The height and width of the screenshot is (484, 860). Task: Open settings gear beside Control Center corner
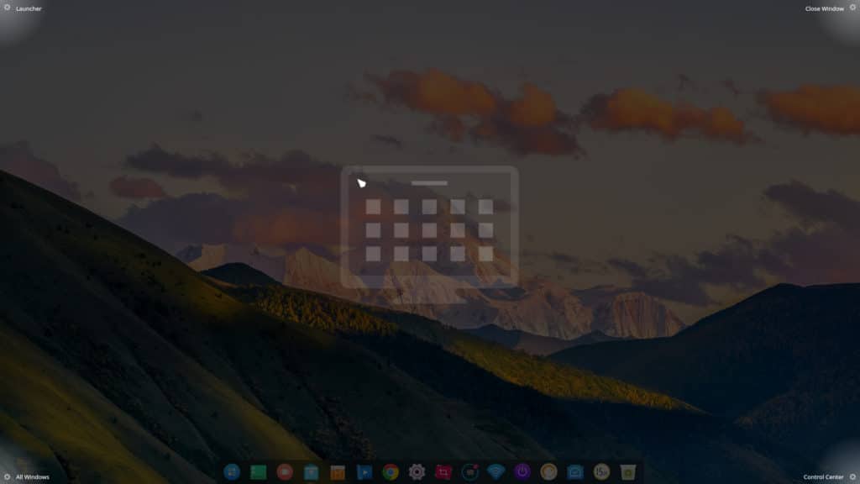pos(852,477)
